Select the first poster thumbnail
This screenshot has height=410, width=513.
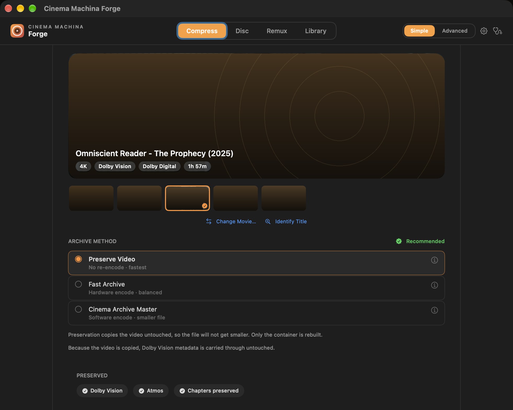(x=91, y=198)
